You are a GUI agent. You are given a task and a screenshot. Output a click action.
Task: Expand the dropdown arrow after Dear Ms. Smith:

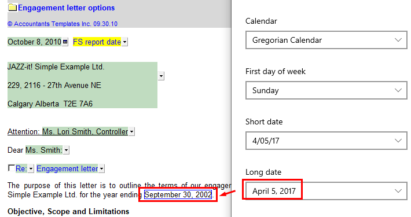click(67, 150)
